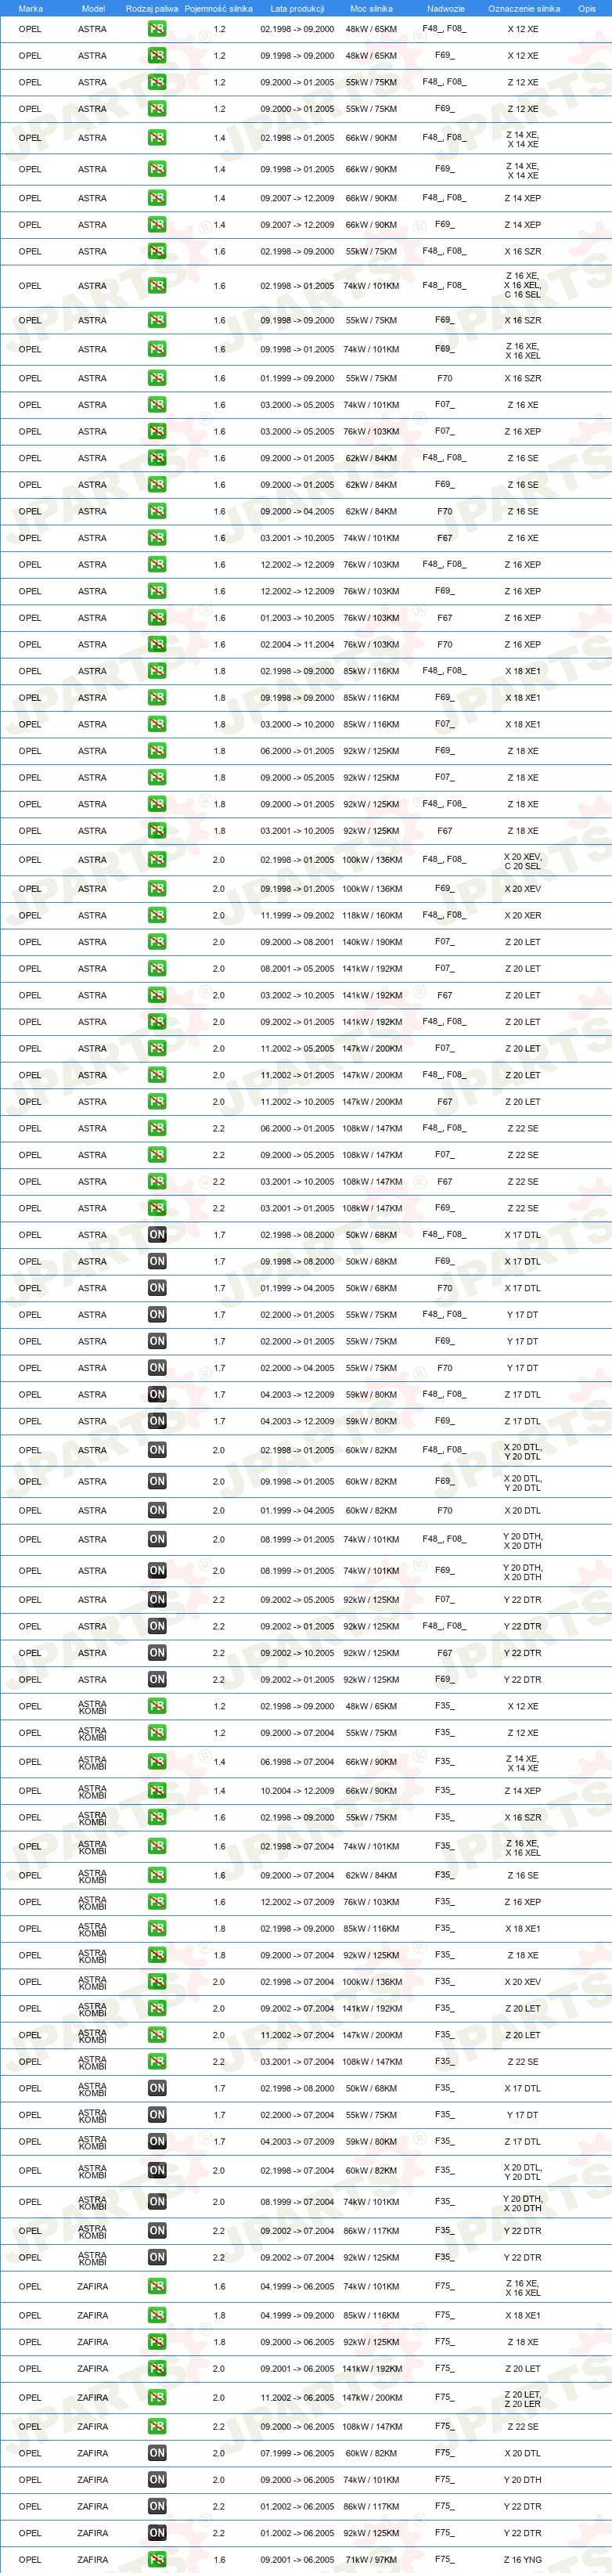Click petrol icon in ASTRA F07_ X 18 XE1 row
The height and width of the screenshot is (2573, 612).
(157, 724)
